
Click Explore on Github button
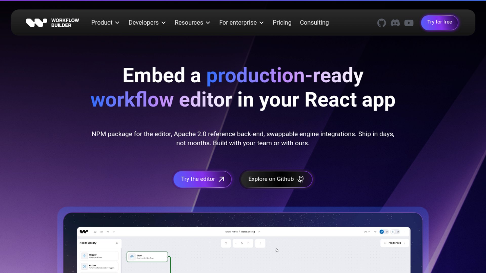point(276,179)
